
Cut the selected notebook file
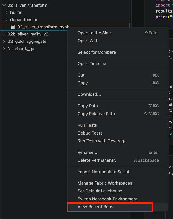(x=81, y=75)
